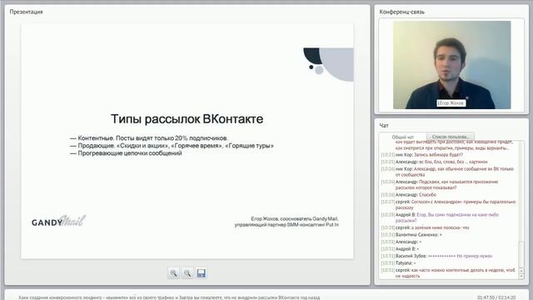Click the Прогревающие цепочки сообщений bullet
Screen dimensions: 533x300
tap(126, 153)
